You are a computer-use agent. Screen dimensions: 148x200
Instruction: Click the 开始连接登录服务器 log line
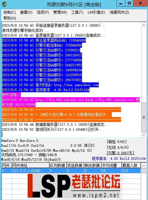coord(54,25)
